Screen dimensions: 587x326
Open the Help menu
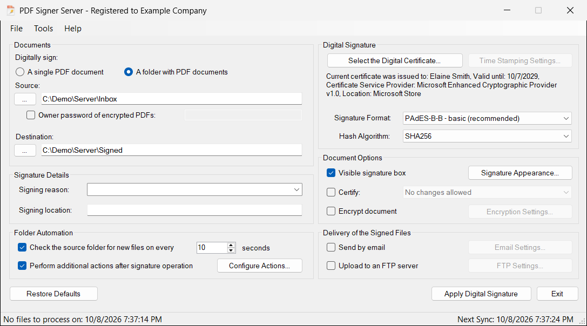coord(72,29)
